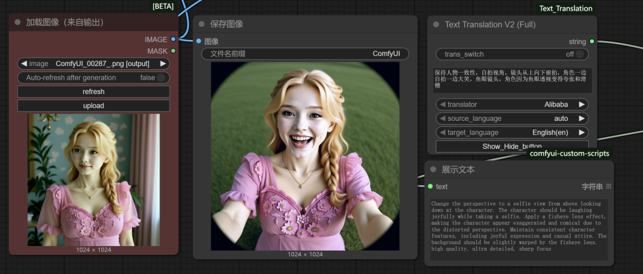
Task: Click 1024 × 1024 label under loaded image
Action: tap(93, 250)
